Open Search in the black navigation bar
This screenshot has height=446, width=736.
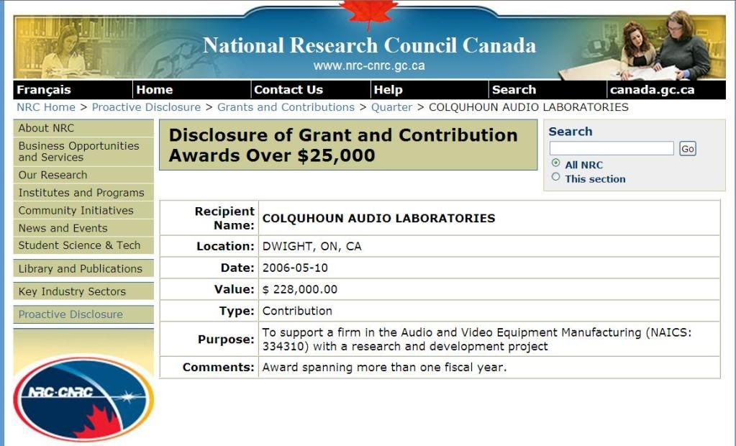tap(514, 90)
